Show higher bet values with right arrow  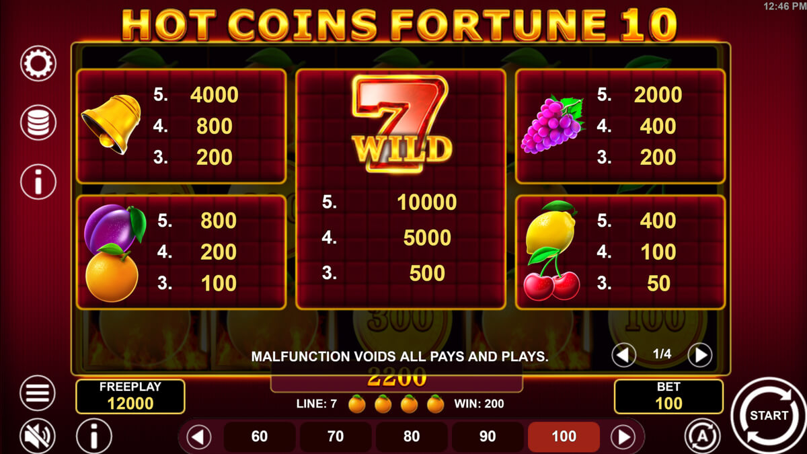tap(623, 437)
